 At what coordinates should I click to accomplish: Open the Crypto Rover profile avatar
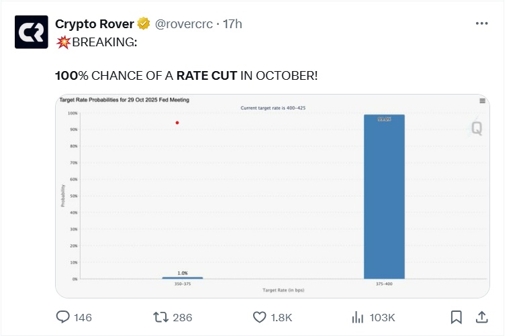click(32, 32)
